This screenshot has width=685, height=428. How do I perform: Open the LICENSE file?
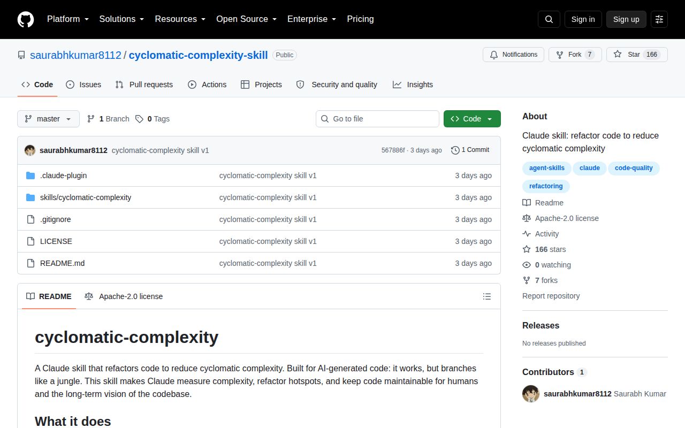(56, 241)
